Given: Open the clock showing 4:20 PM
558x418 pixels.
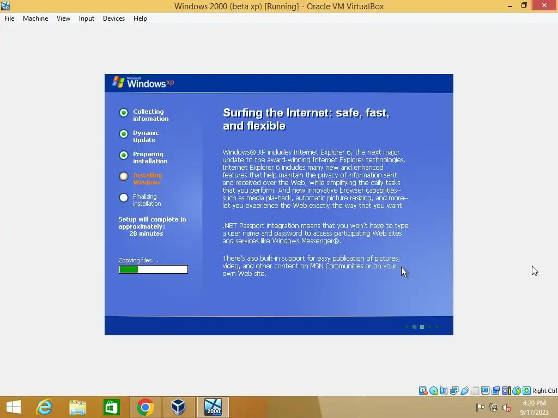Looking at the screenshot, I should (534, 408).
